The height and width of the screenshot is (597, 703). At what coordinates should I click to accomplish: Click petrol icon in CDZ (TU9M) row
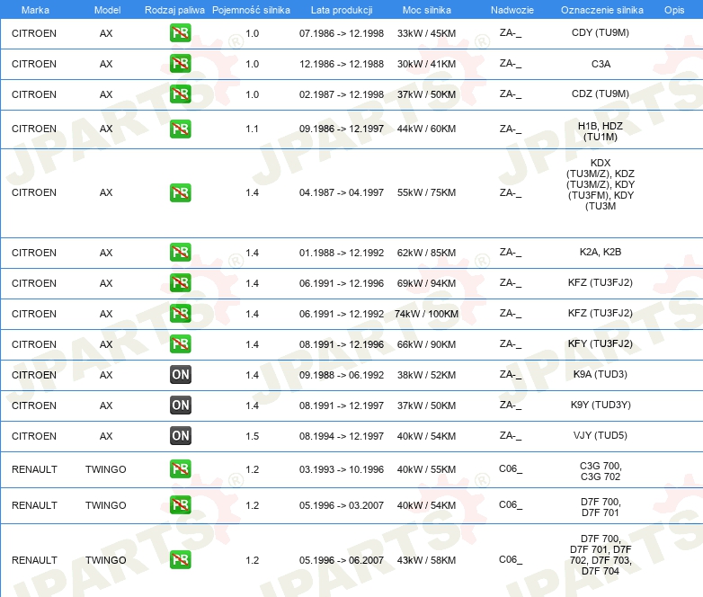tap(180, 94)
